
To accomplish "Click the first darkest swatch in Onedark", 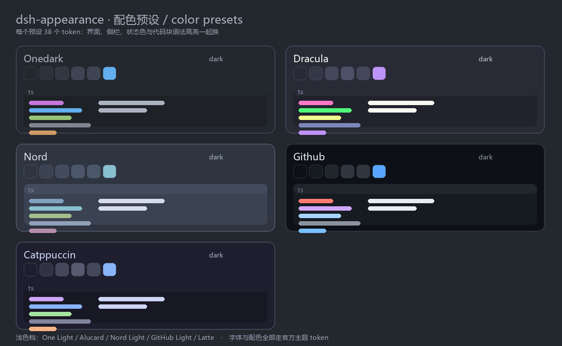I will pyautogui.click(x=30, y=74).
